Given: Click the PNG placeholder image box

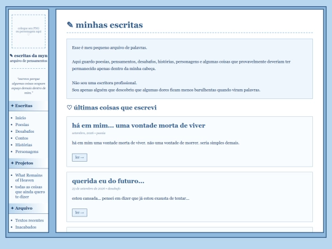Looking at the screenshot, I should [x=28, y=31].
